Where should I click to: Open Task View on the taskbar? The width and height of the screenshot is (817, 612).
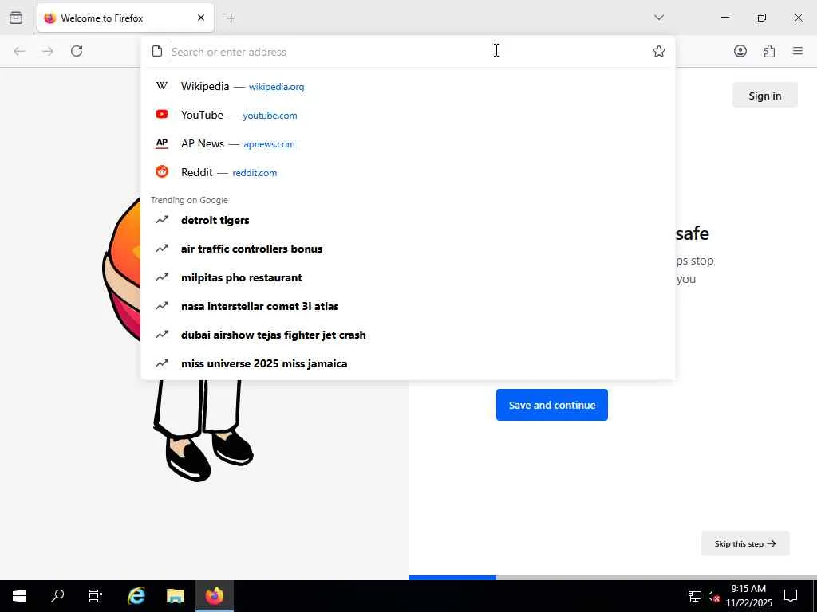click(x=96, y=596)
